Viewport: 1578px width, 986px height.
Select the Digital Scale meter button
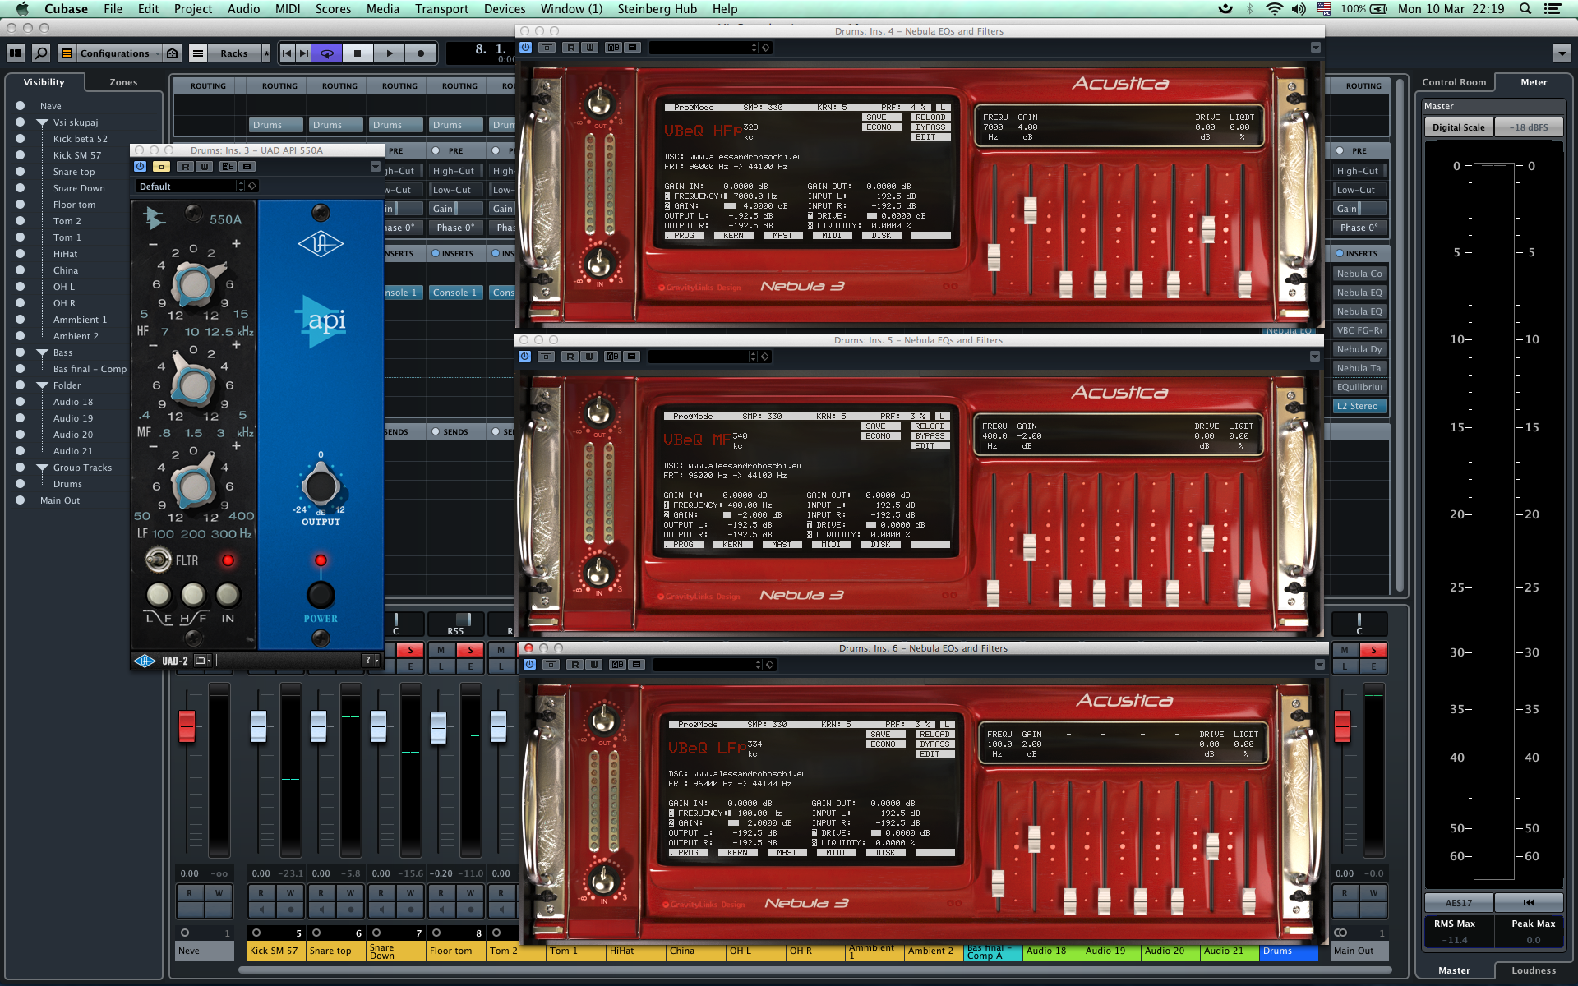click(1458, 127)
